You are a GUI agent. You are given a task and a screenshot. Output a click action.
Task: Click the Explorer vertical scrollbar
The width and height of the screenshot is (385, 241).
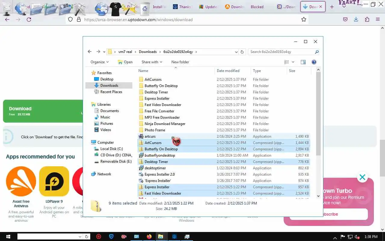tap(318, 114)
